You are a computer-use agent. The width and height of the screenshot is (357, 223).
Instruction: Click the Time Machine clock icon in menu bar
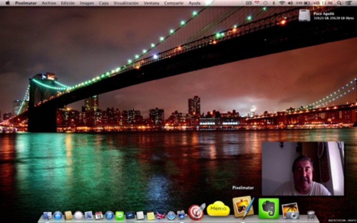point(265,3)
